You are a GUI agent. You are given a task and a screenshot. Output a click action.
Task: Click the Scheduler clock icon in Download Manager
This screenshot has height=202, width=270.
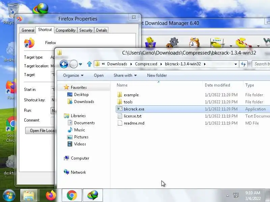(194, 42)
